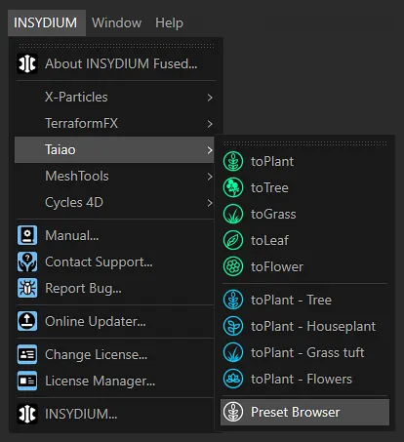Select the Contact Support... text
Viewport: 404px width, 442px height.
pyautogui.click(x=99, y=262)
